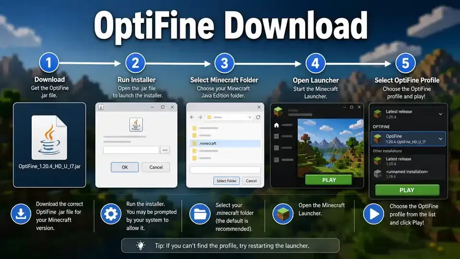Select Latest release under Other installations
Image resolution: width=460 pixels, height=259 pixels.
click(408, 161)
